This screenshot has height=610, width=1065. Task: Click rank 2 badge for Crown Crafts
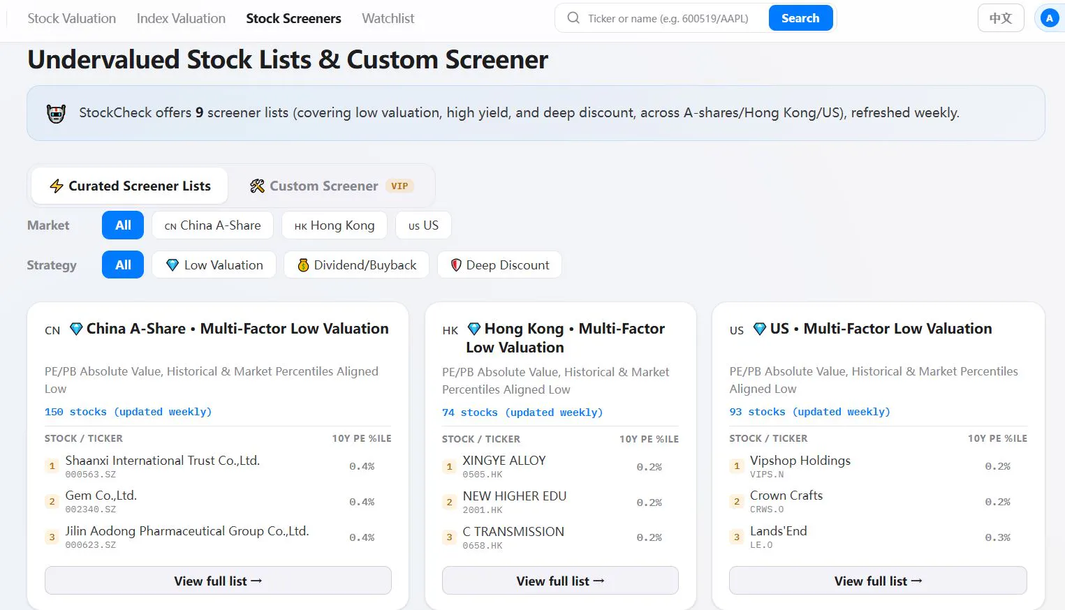coord(736,502)
